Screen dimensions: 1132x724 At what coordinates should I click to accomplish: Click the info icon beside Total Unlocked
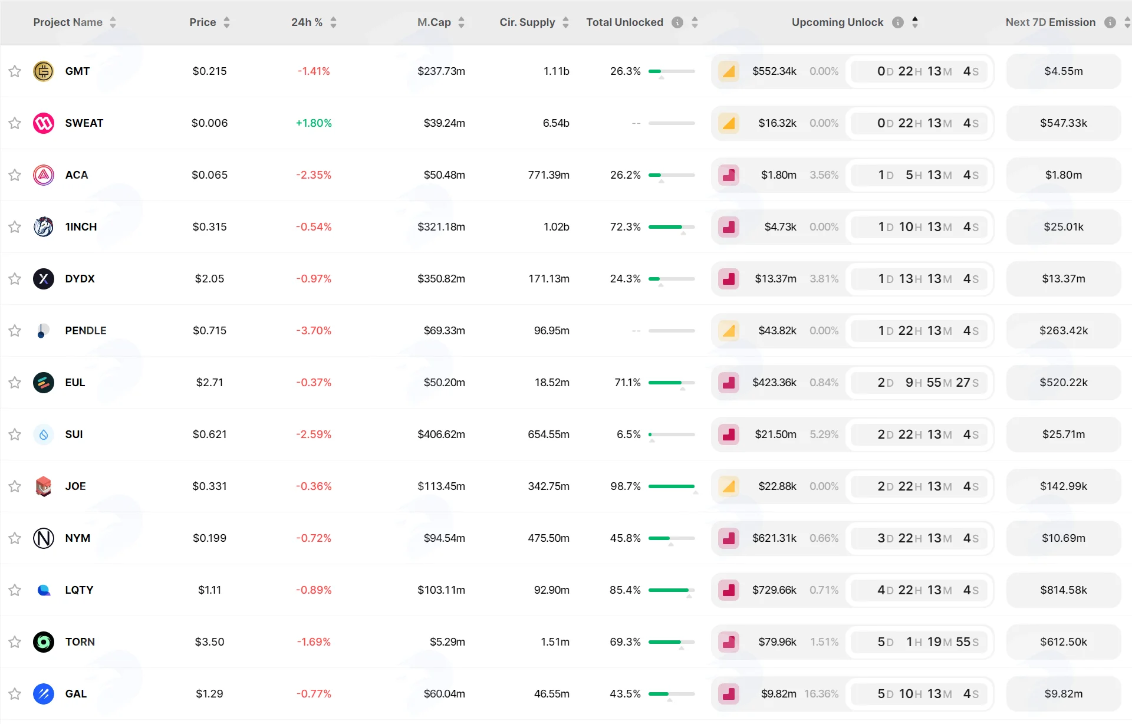tap(677, 22)
